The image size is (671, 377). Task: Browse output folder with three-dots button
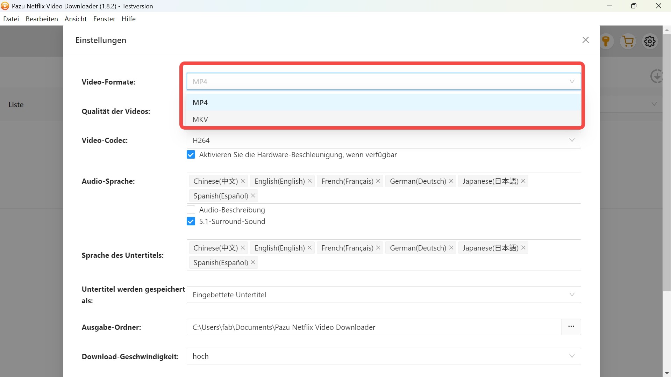point(571,327)
